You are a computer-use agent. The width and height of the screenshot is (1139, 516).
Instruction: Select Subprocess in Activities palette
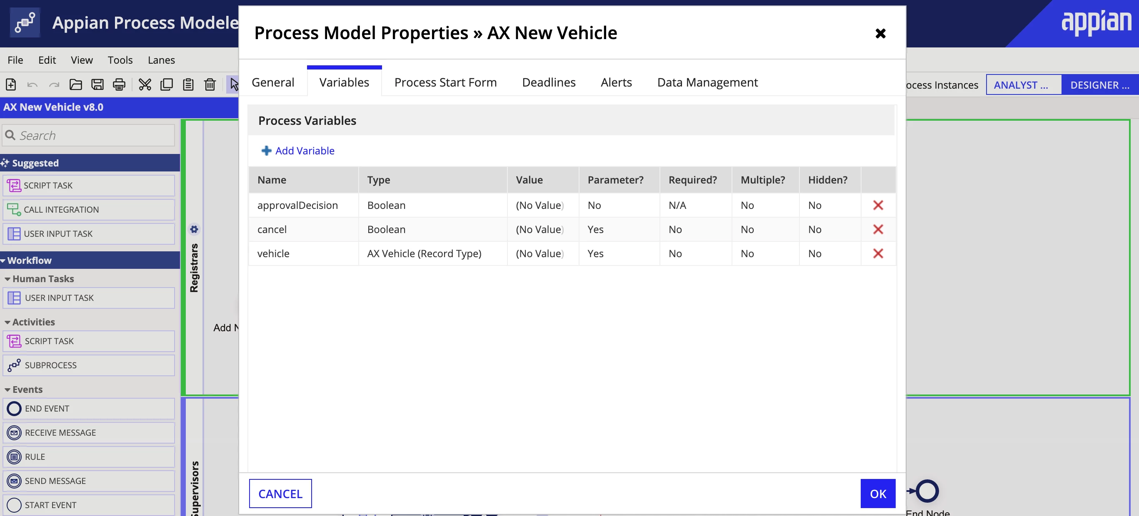click(x=89, y=365)
